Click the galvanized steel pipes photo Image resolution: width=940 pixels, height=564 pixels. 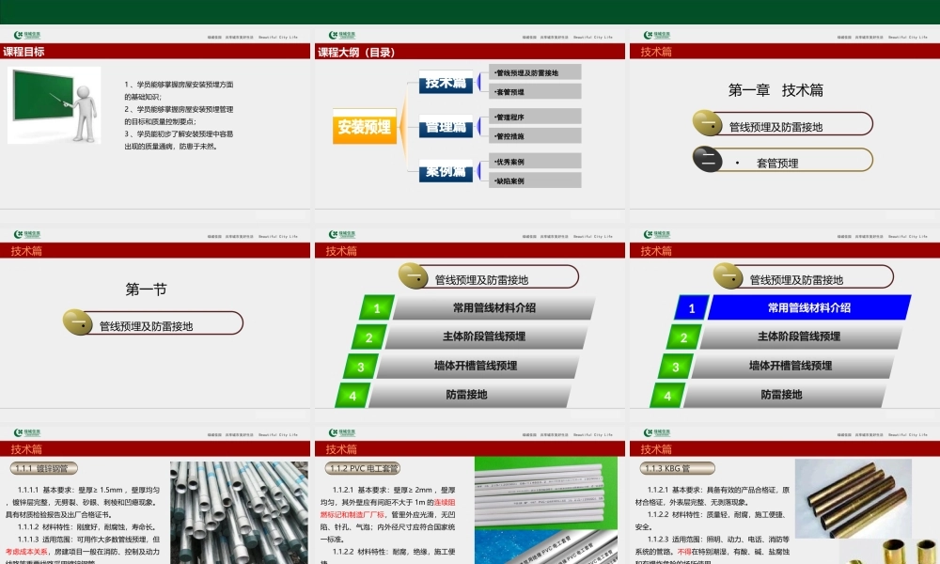239,512
